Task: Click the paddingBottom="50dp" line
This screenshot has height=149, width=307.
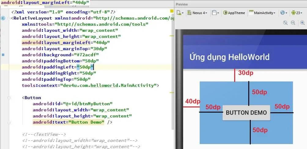Action: pyautogui.click(x=60, y=61)
